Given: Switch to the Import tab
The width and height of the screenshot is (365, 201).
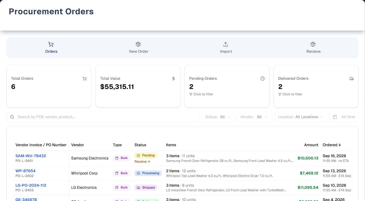Looking at the screenshot, I should point(226,48).
